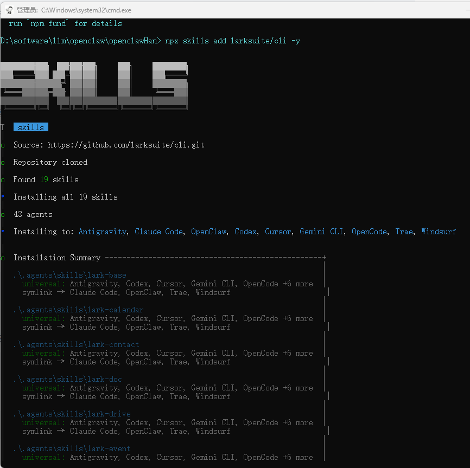The image size is (470, 468).
Task: Click the Installation Summary heading
Action: 57,258
